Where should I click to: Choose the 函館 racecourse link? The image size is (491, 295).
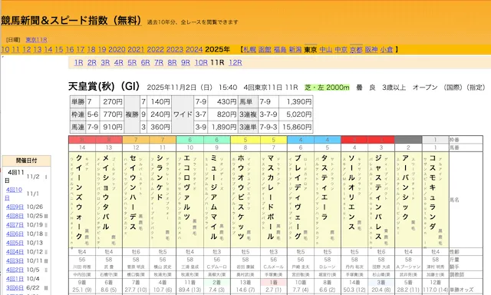pos(265,49)
